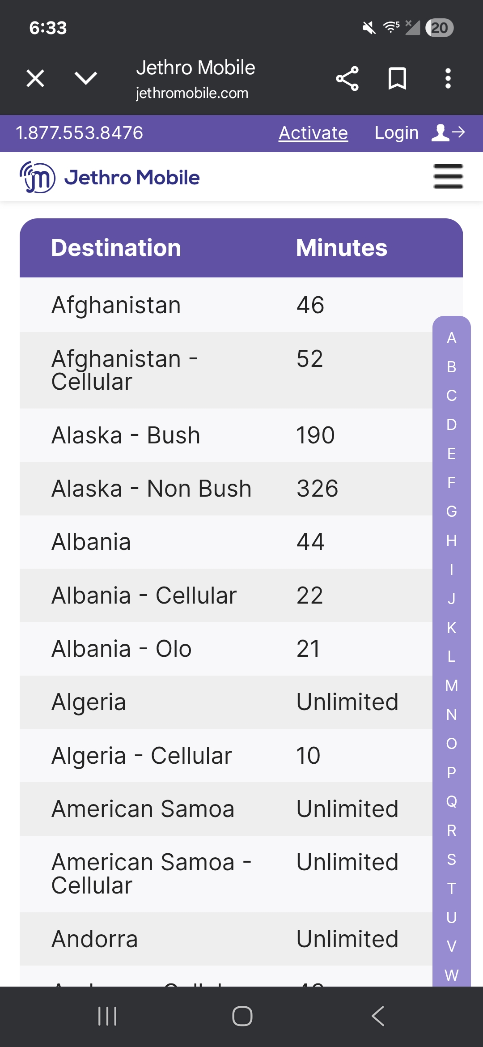The image size is (483, 1047).
Task: Click the login user arrow icon
Action: coord(448,132)
